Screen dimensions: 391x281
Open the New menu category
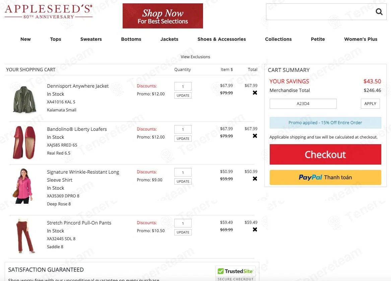click(25, 39)
